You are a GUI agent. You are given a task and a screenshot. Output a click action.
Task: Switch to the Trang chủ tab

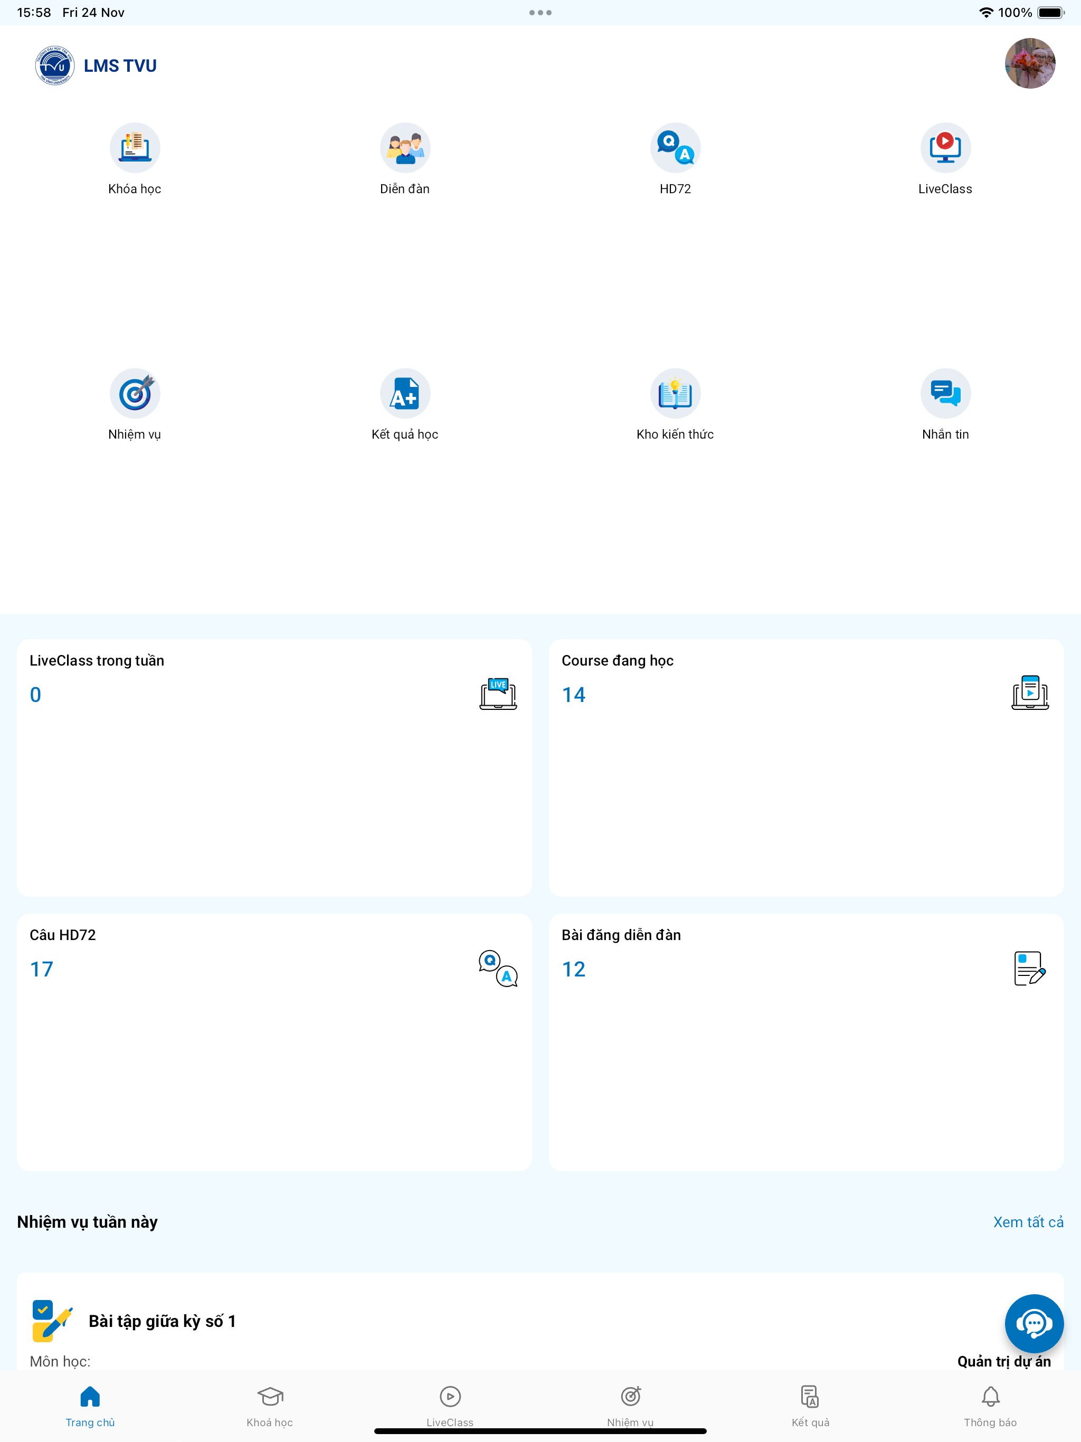tap(90, 1406)
